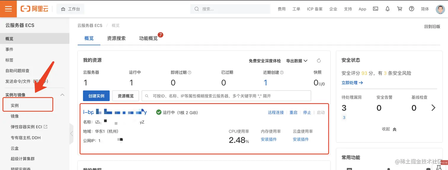
Task: Click 停止 for the instance
Action: pyautogui.click(x=307, y=112)
